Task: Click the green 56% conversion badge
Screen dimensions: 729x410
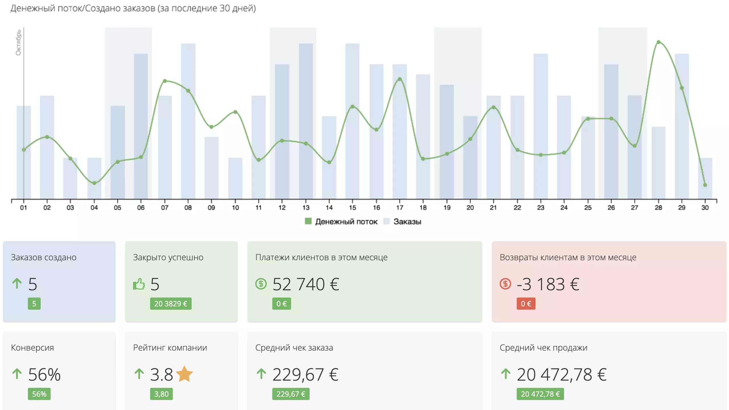Action: pyautogui.click(x=39, y=394)
